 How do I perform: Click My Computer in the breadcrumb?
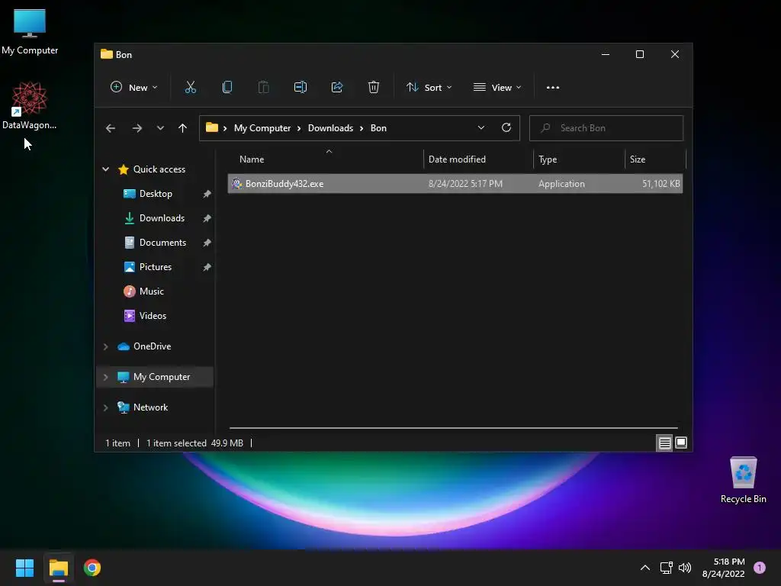(x=262, y=128)
